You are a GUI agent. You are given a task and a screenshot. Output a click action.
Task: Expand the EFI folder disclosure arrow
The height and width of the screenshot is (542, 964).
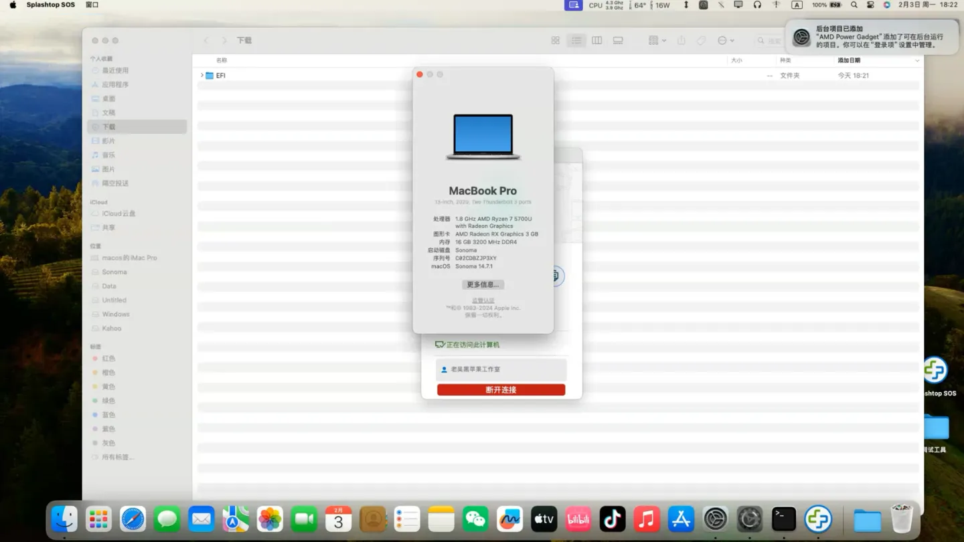(x=202, y=76)
